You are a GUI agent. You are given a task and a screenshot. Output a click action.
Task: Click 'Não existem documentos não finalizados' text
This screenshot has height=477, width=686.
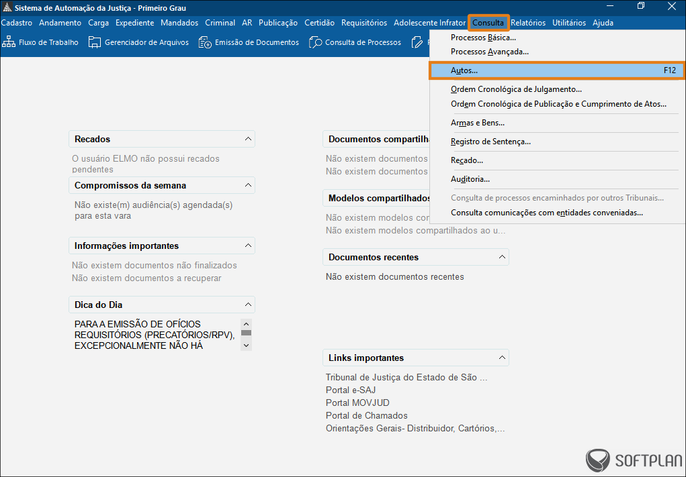(x=155, y=265)
